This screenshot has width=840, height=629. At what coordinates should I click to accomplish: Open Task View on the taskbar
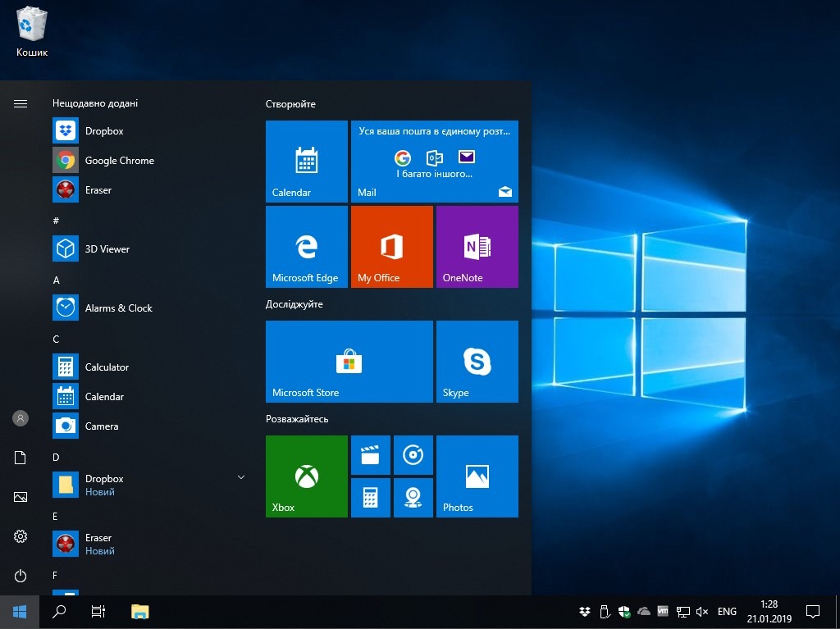[98, 611]
